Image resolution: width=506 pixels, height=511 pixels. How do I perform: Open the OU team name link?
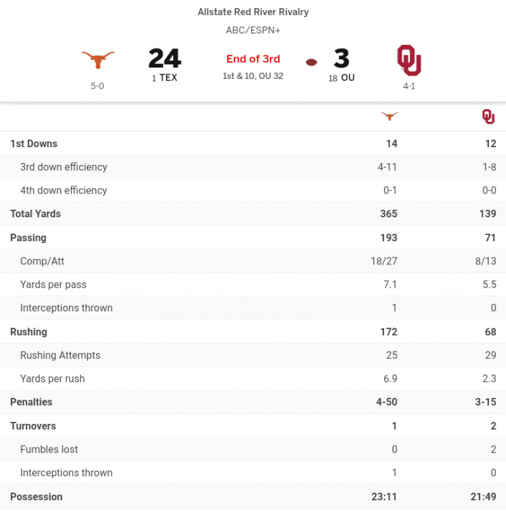(348, 78)
